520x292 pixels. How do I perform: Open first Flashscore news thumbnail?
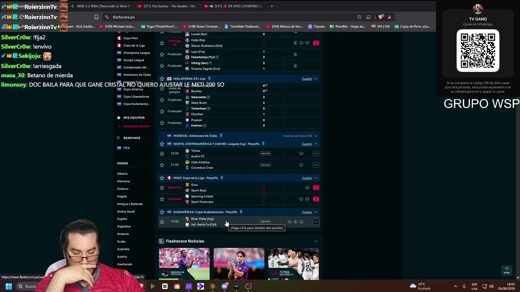pyautogui.click(x=184, y=264)
